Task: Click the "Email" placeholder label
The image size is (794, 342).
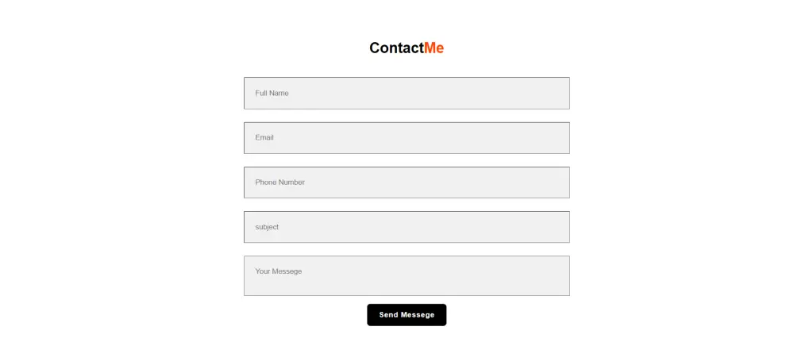Action: (x=264, y=138)
